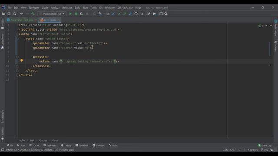The image size is (278, 156).
Task: Click the Build Project hammer icon
Action: 33,14
